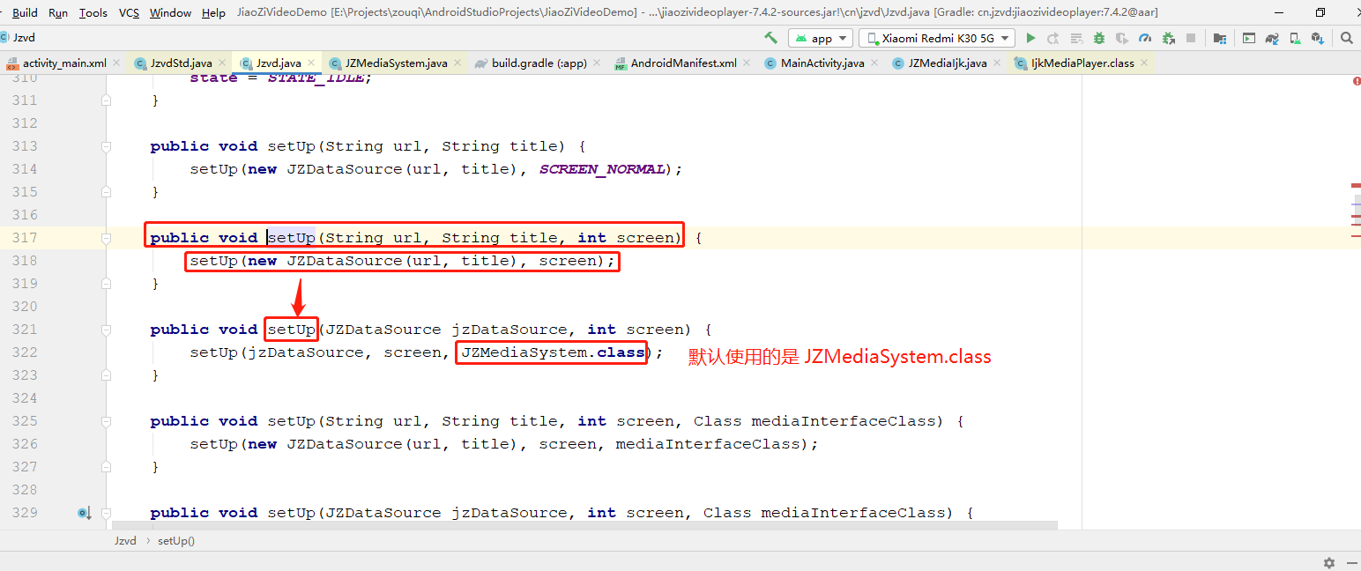Screen dimensions: 1361x571
Task: Click SCREEN_NORMAL constant on line 314
Action: pyautogui.click(x=602, y=169)
